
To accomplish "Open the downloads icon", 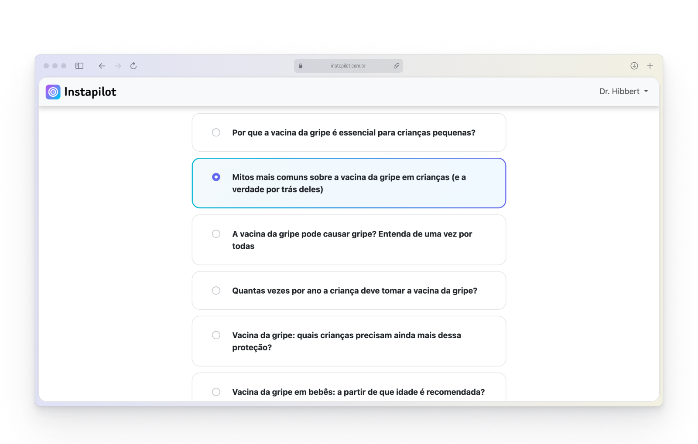I will [634, 66].
